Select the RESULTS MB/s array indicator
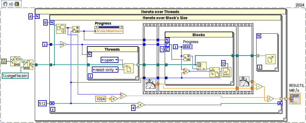Screen dimensions: 306x123 (x=294, y=99)
